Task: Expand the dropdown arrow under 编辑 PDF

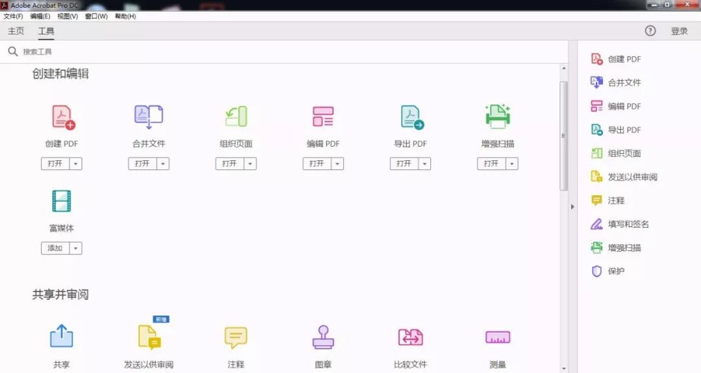Action: click(337, 163)
